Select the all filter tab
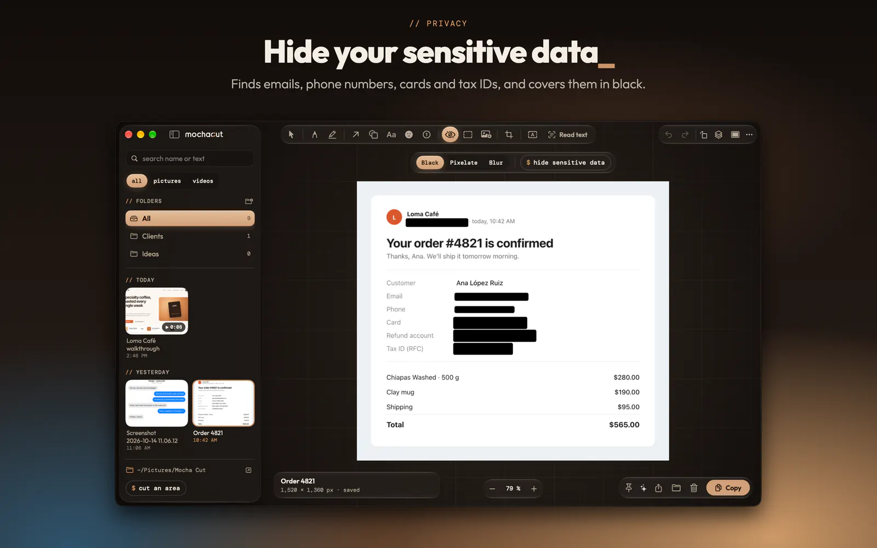The image size is (877, 548). point(136,181)
